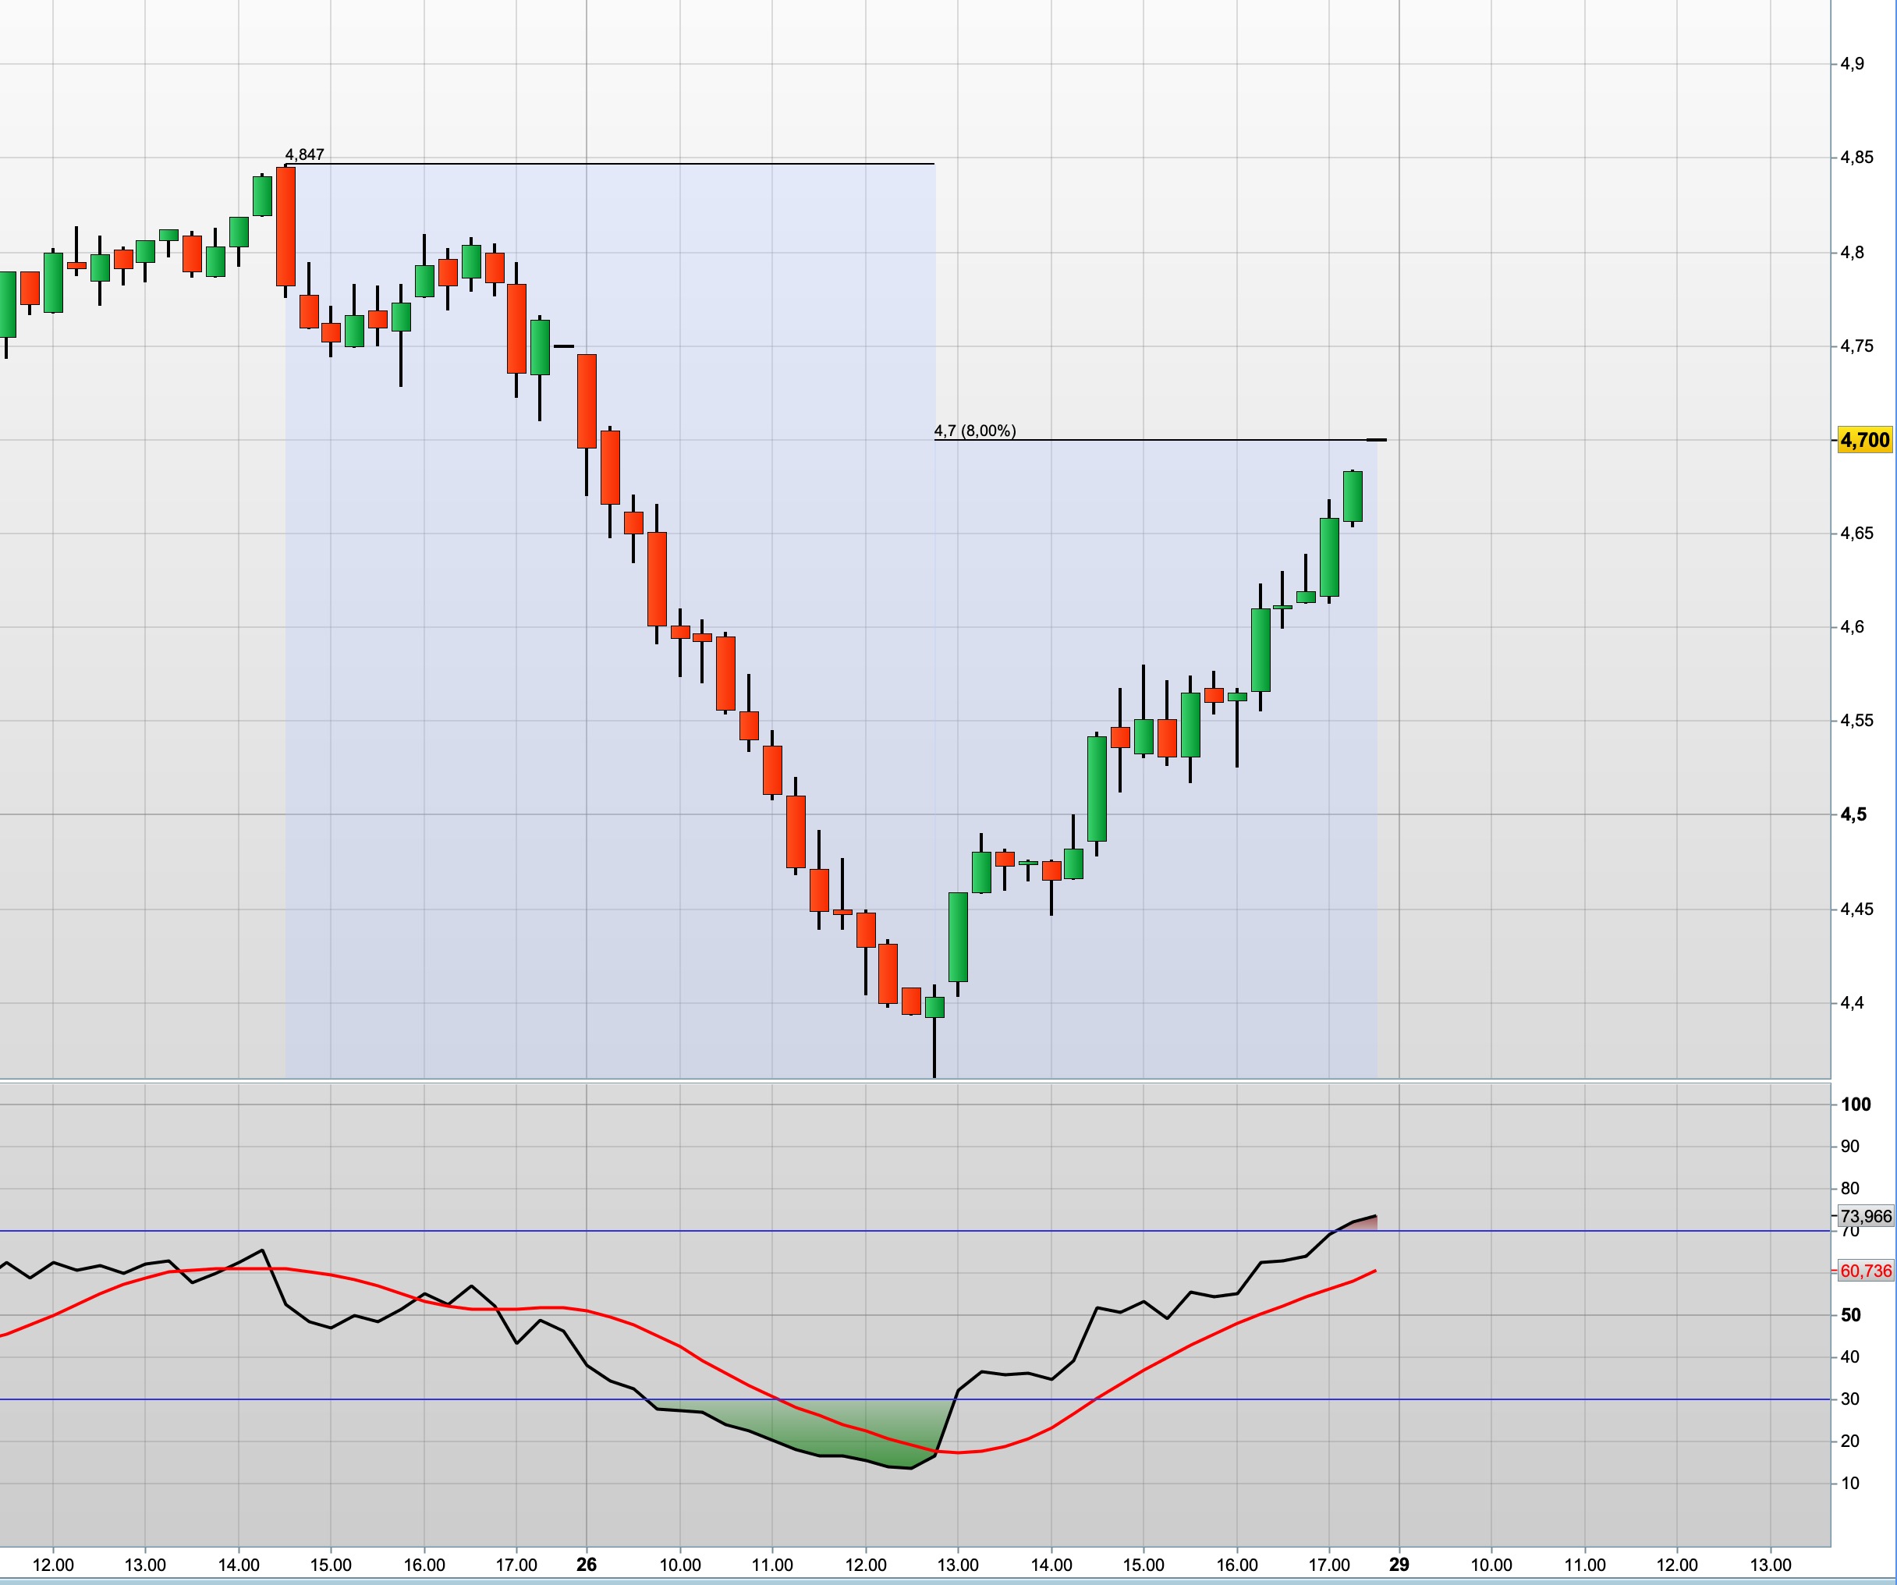Click the date label 26 on time axis

coord(587,1564)
